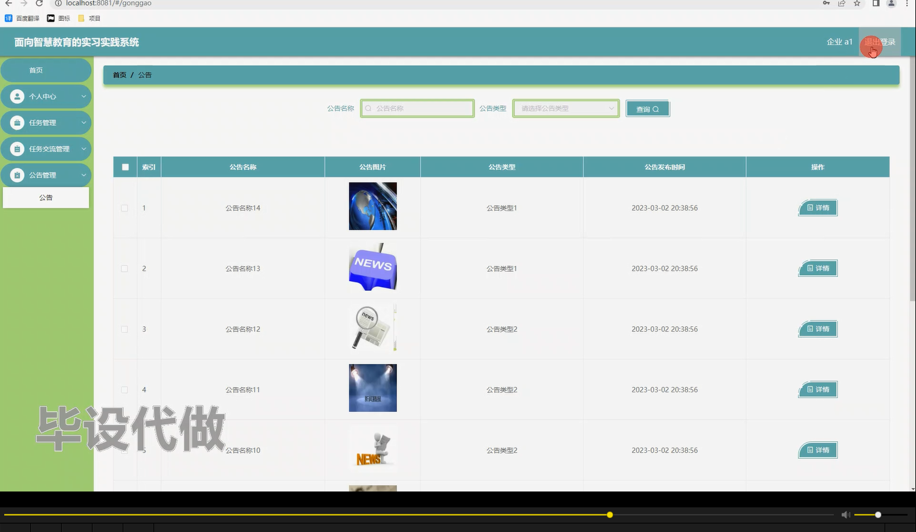This screenshot has width=916, height=532.
Task: Click the video progress bar handle
Action: pos(610,514)
